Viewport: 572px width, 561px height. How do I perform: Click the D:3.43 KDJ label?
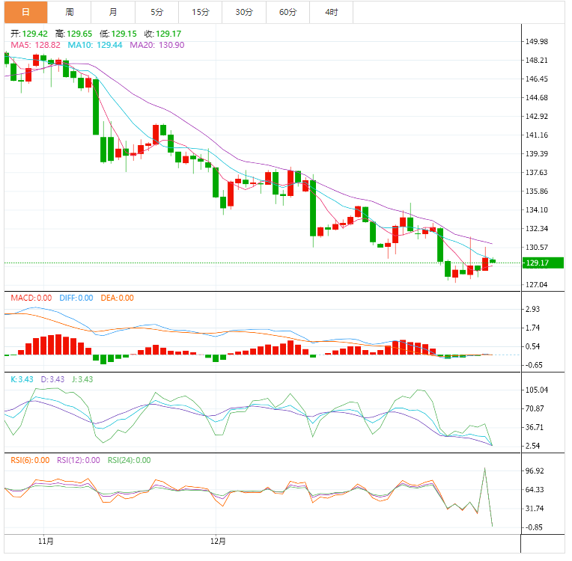[x=52, y=379]
